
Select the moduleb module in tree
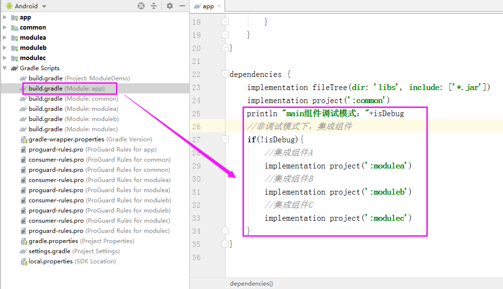pos(33,48)
